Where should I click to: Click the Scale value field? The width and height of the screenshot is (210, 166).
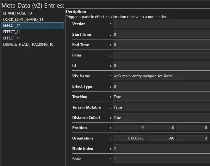(161, 159)
